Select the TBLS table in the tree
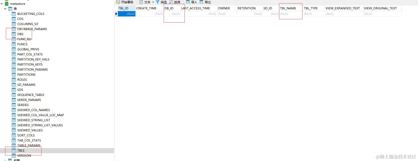 (x=21, y=151)
